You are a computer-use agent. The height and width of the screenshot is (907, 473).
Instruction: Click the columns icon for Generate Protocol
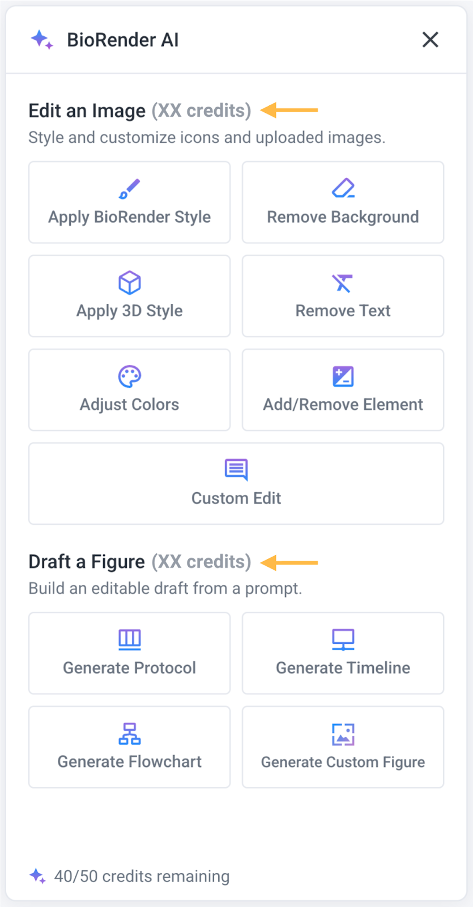tap(129, 639)
